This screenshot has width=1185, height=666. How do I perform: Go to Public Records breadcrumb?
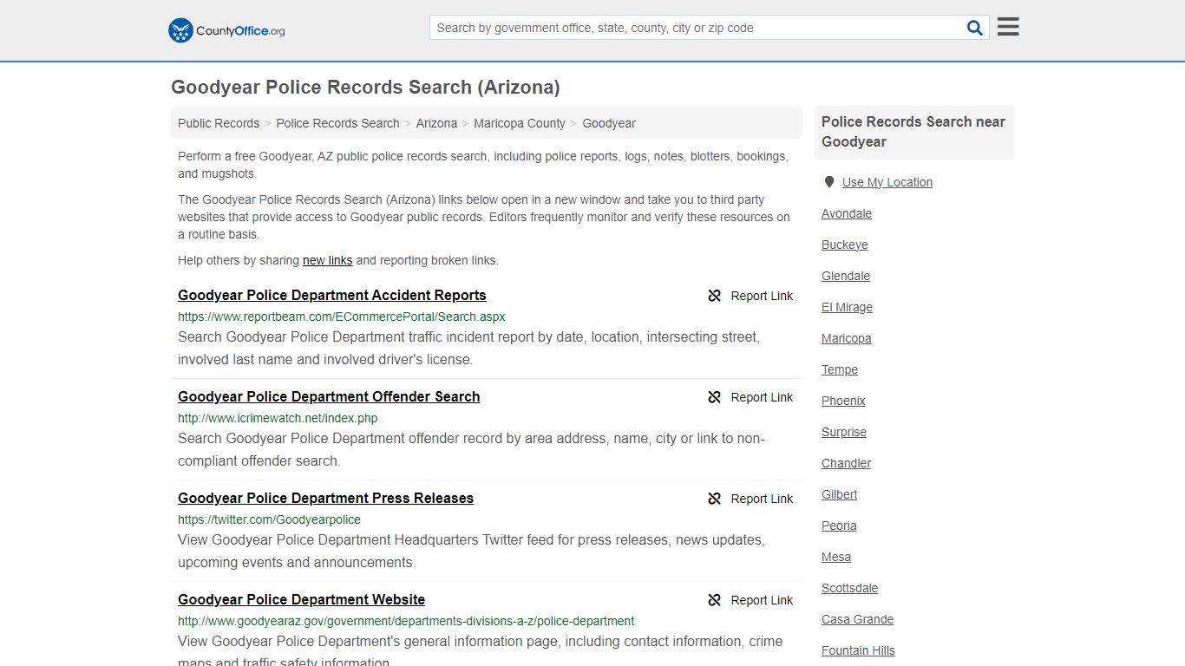tap(219, 123)
